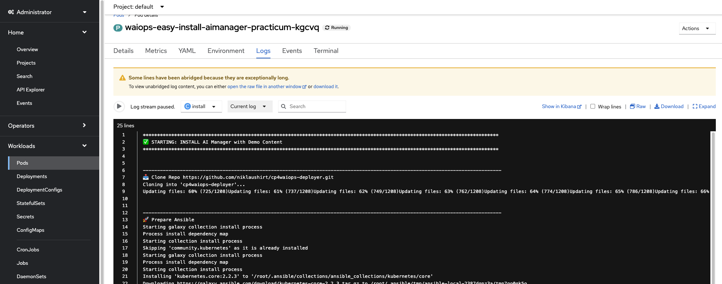Click the search magnifier icon in log toolbar

(x=284, y=106)
